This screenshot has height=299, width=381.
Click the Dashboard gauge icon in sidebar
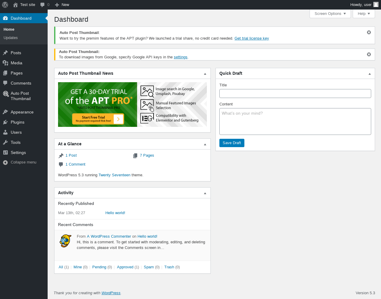(x=5, y=18)
